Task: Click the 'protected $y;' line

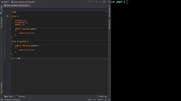Action: coord(21,22)
